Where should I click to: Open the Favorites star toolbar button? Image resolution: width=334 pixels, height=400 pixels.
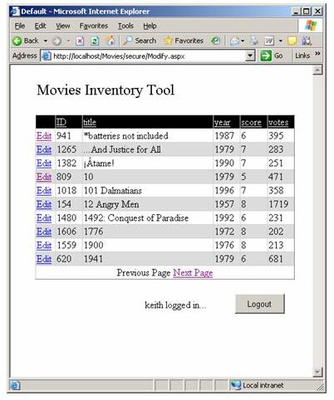(x=184, y=41)
